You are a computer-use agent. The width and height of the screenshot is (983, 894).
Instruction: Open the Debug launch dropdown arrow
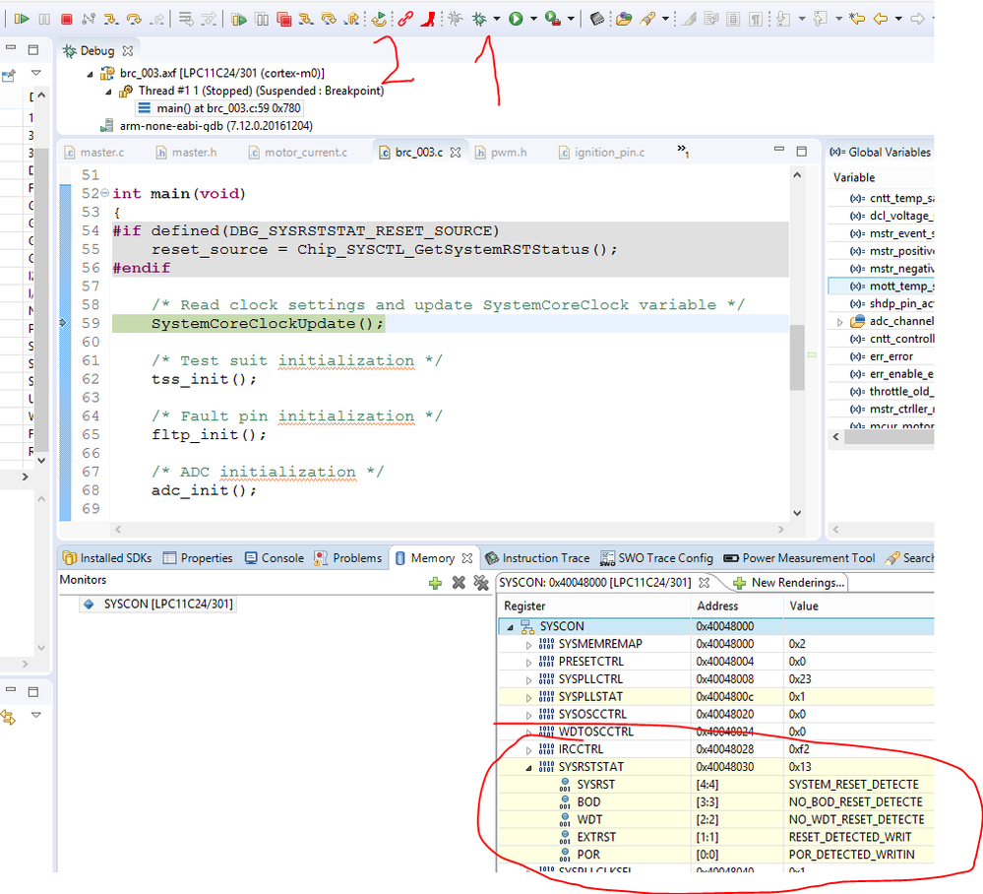click(497, 19)
